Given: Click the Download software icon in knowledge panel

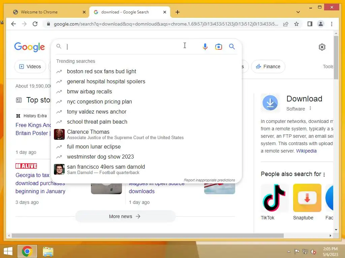Looking at the screenshot, I should tap(270, 103).
